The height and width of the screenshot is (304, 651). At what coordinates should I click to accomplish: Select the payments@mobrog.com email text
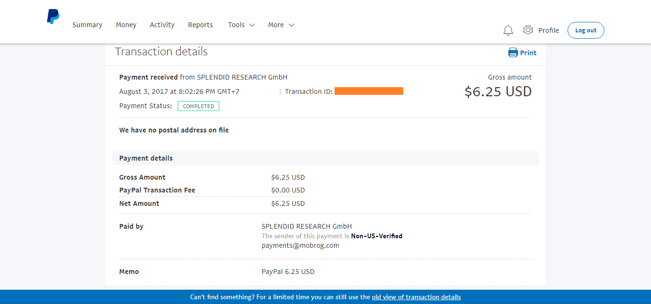(x=300, y=246)
